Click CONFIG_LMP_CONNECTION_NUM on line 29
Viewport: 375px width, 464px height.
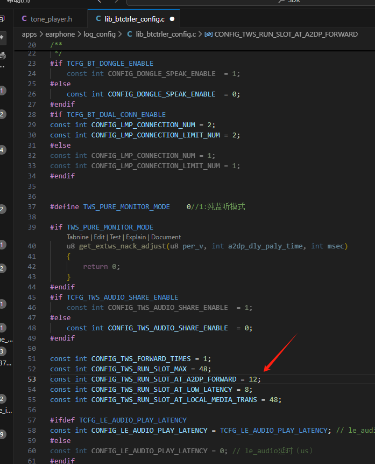pyautogui.click(x=143, y=125)
